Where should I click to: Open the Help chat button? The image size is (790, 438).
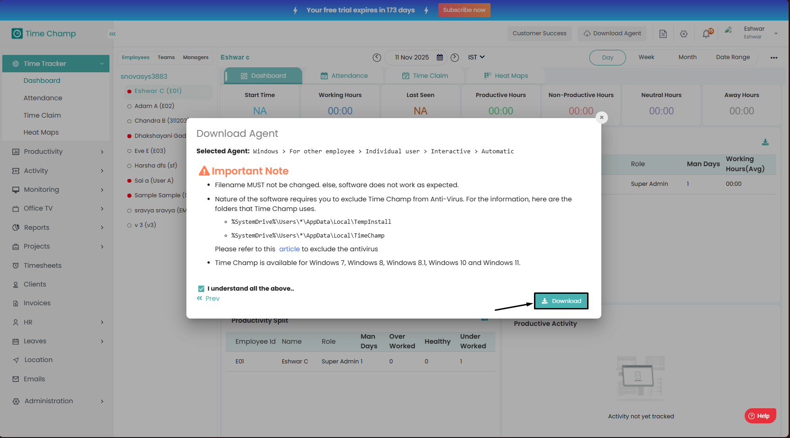(x=760, y=416)
